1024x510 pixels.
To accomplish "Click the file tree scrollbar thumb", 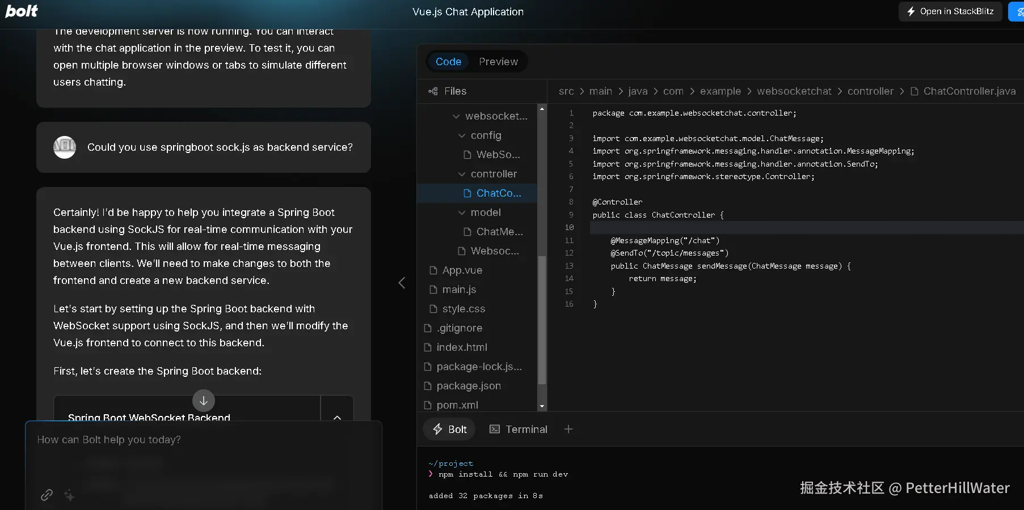I will tap(542, 320).
